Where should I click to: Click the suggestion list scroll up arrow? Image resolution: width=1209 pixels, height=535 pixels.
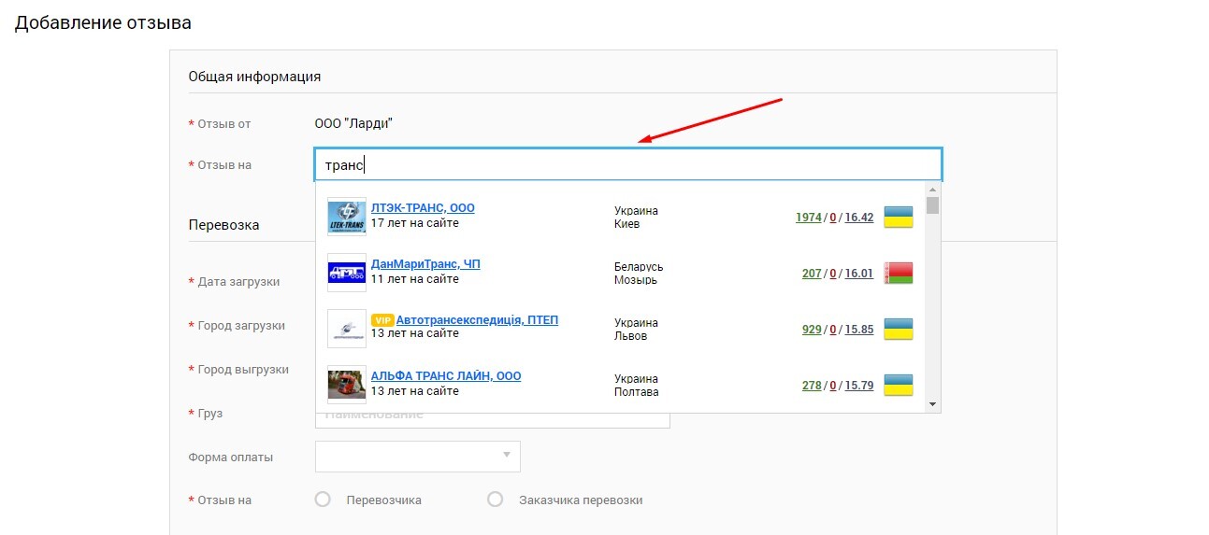tap(932, 188)
